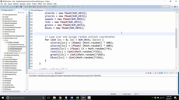Viewport: 179px width, 100px height.
Task: Run program with green Run icon
Action: pos(30,7)
